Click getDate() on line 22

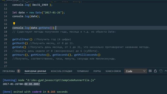19,47
